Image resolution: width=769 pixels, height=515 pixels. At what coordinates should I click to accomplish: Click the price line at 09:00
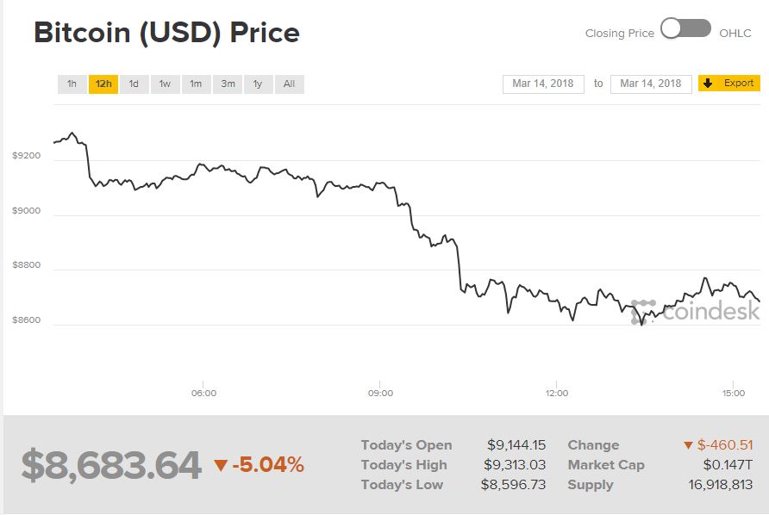pyautogui.click(x=380, y=184)
